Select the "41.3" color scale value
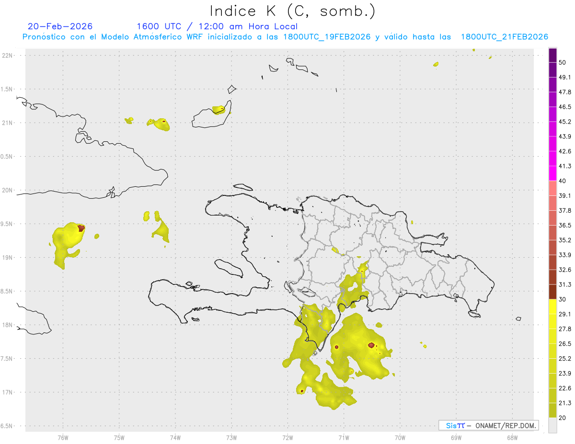This screenshot has width=575, height=444. [x=565, y=166]
